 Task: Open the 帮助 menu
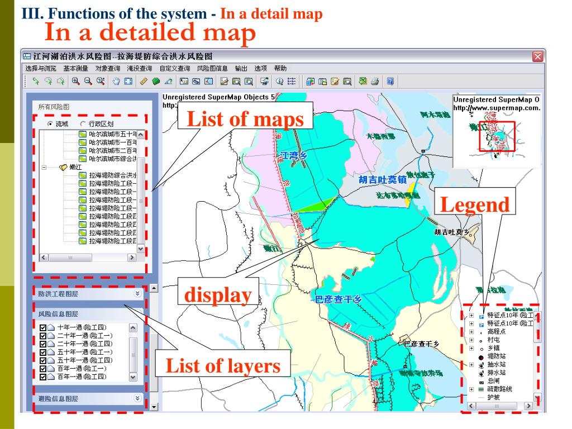tap(280, 68)
